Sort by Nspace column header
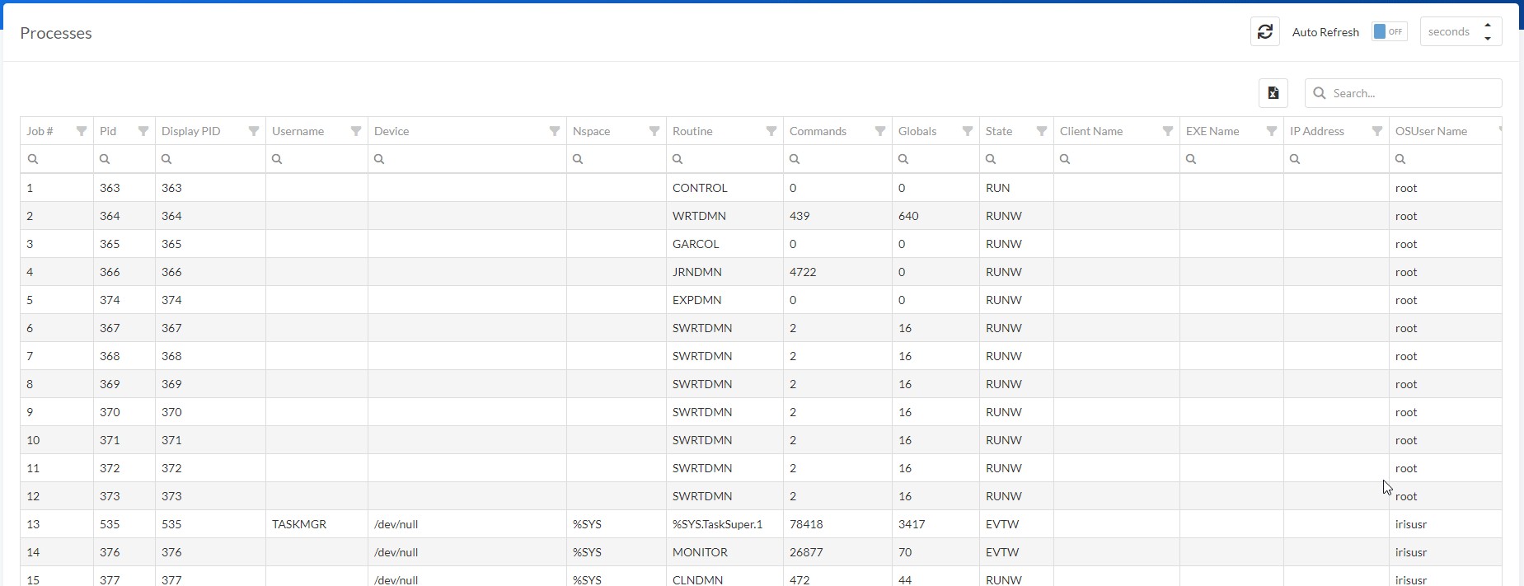 click(x=592, y=131)
